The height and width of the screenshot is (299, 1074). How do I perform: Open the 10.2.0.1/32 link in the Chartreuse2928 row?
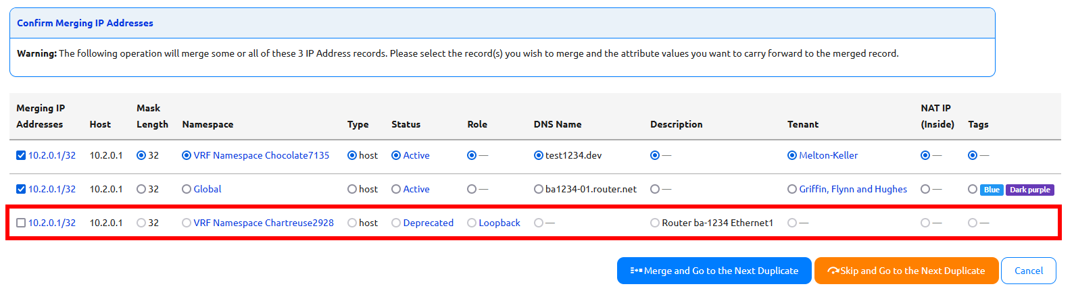point(52,223)
